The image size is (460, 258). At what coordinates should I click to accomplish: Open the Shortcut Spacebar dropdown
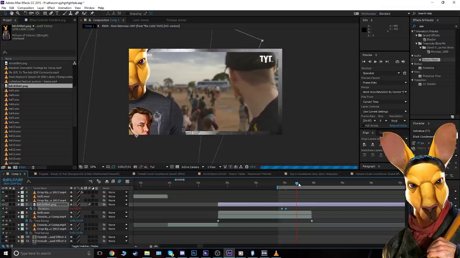[x=381, y=73]
